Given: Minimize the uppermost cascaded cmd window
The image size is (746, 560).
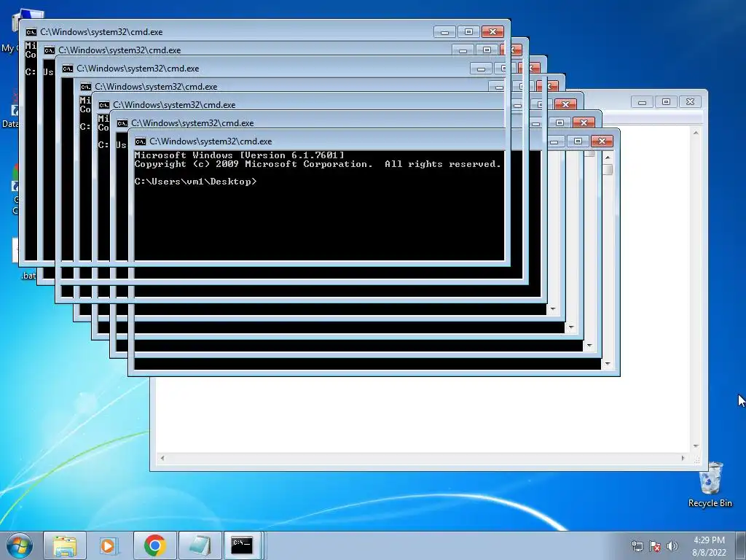Looking at the screenshot, I should coord(445,32).
